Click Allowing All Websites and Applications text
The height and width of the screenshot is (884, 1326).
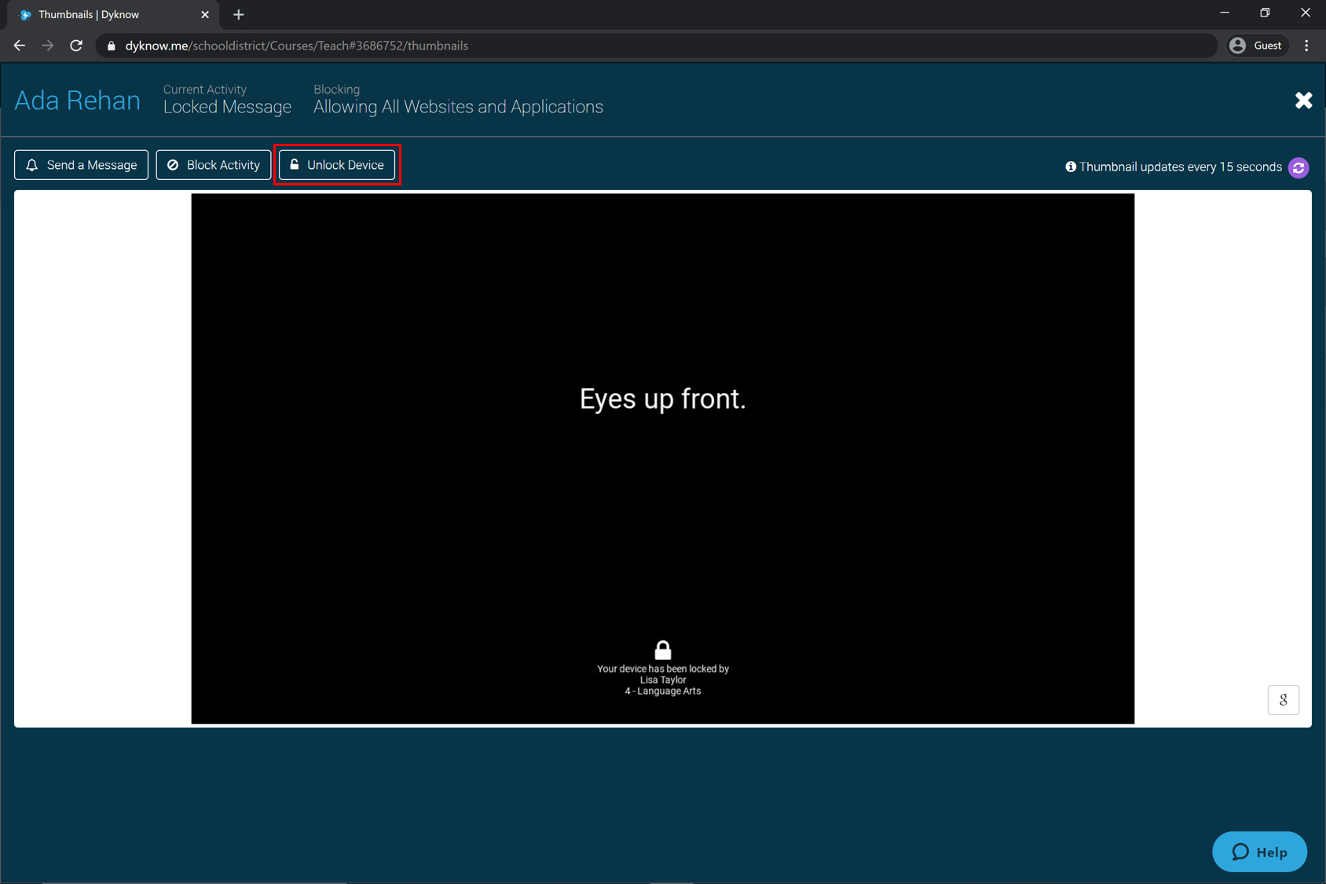[x=458, y=107]
